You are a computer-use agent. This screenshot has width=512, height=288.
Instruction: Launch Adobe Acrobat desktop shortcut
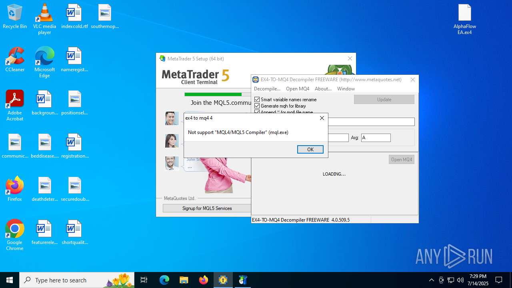click(x=15, y=105)
